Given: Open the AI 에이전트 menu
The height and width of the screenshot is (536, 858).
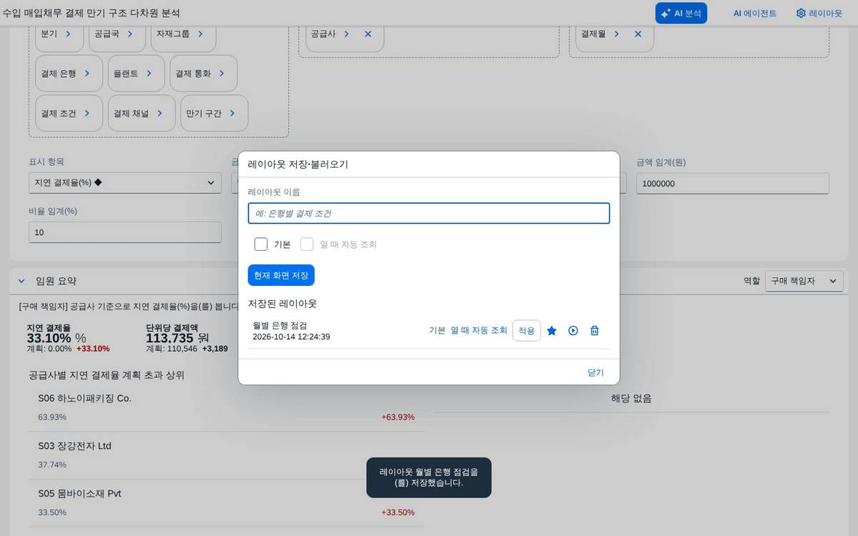Looking at the screenshot, I should 755,13.
